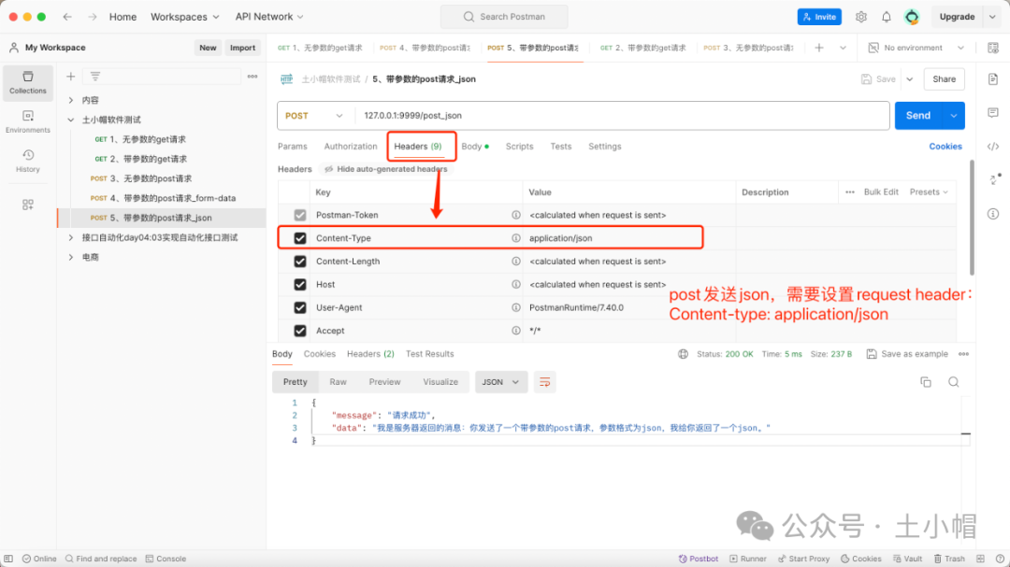
Task: Open the request info icon in right sidebar
Action: click(993, 214)
